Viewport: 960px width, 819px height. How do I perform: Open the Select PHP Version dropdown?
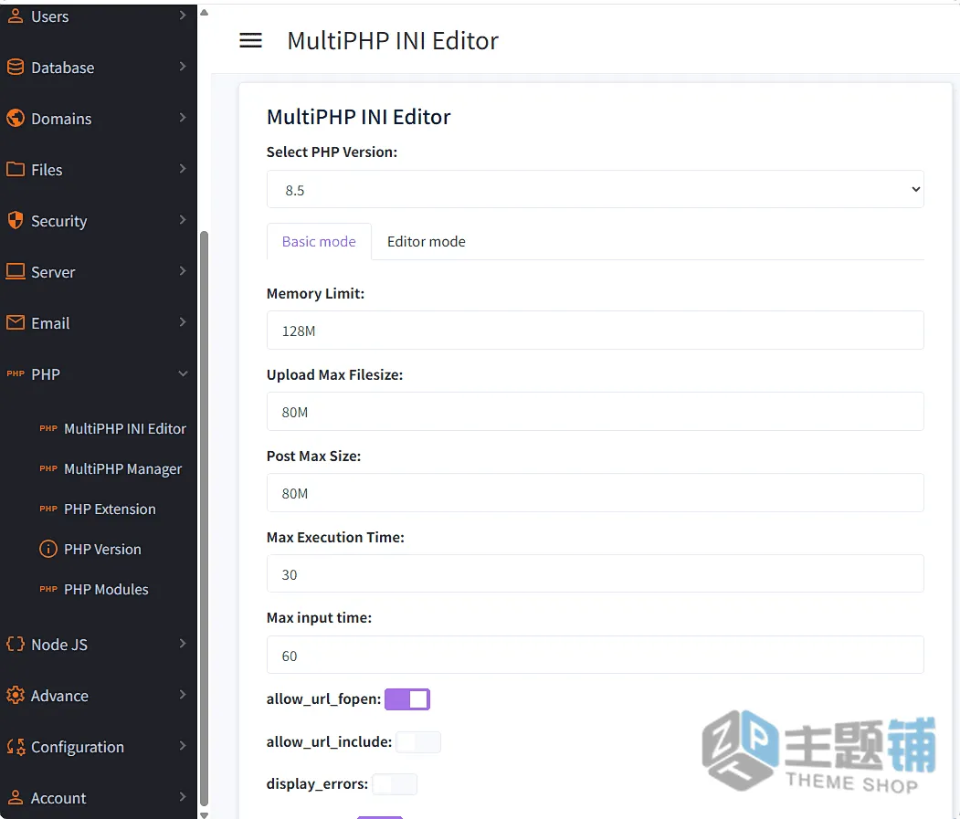(x=596, y=189)
